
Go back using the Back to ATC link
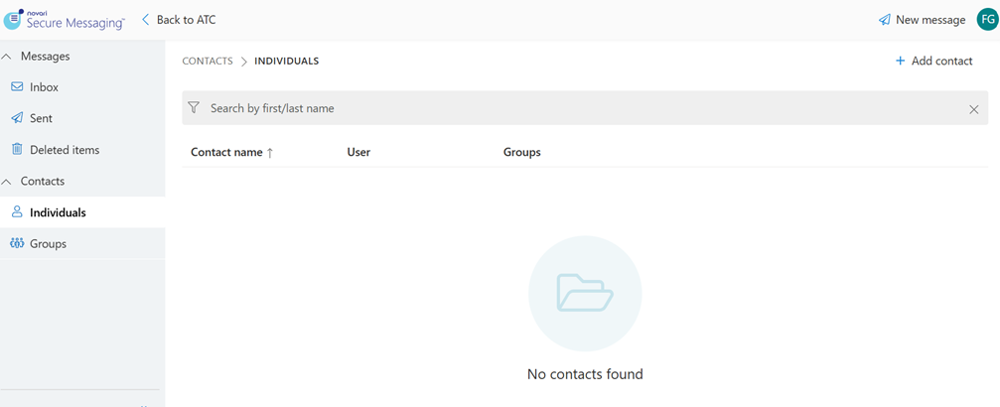click(x=179, y=20)
